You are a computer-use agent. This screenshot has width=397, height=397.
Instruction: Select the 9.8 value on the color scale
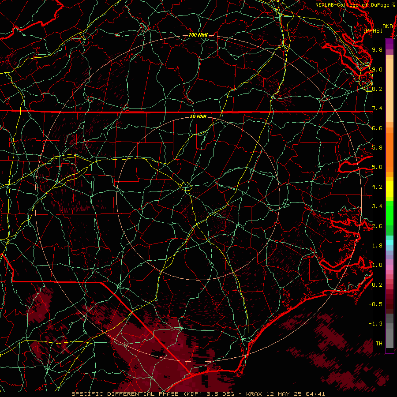[x=377, y=49]
